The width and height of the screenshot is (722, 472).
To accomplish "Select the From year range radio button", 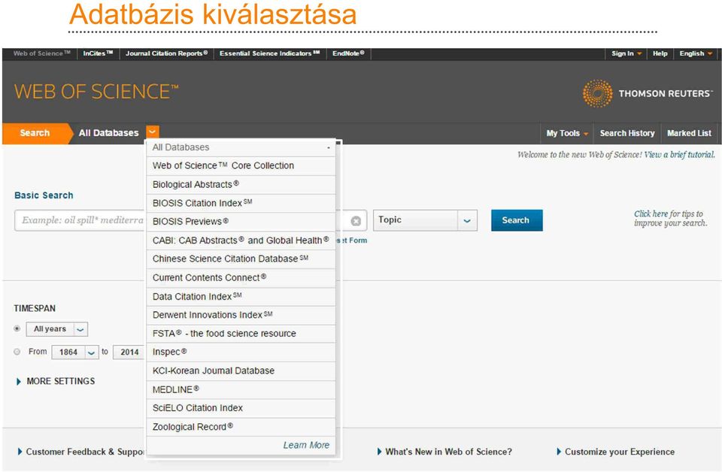I will 17,352.
